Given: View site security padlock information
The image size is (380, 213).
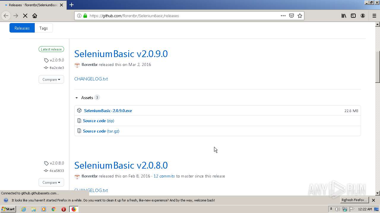Looking at the screenshot, I should (x=85, y=16).
